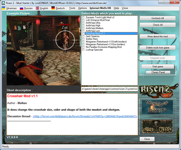
Task: Minimize the Mod Starter window
Action: (161, 2)
